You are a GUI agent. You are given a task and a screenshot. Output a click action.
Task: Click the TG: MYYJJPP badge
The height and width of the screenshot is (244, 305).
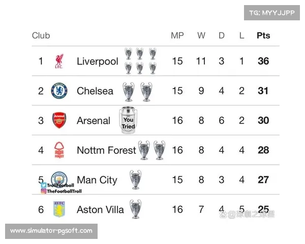pyautogui.click(x=272, y=13)
